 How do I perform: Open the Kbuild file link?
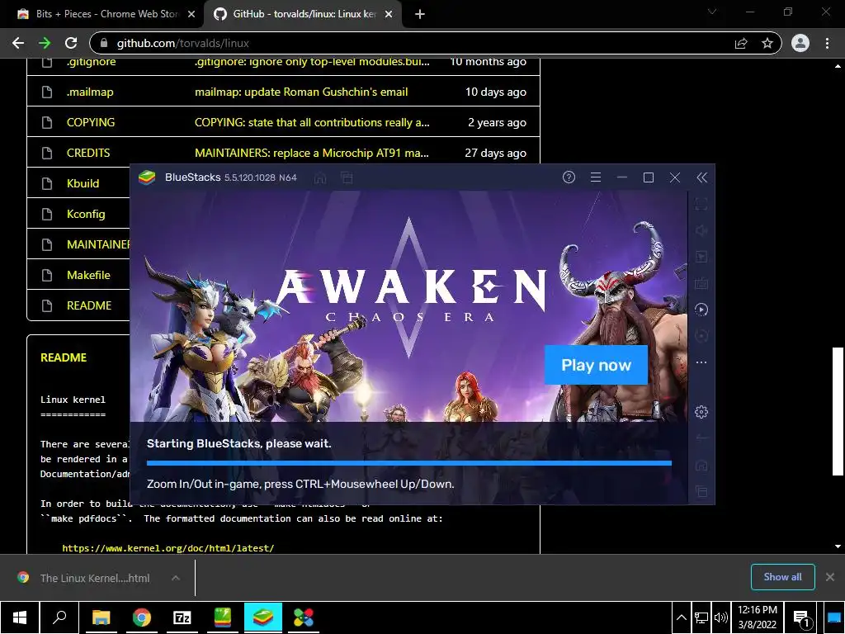[83, 183]
